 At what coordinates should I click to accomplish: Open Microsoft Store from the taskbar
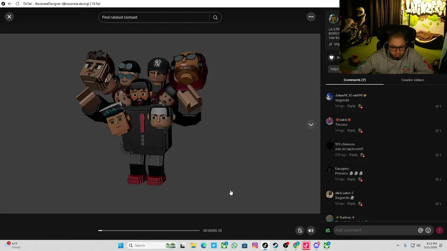[x=244, y=246]
